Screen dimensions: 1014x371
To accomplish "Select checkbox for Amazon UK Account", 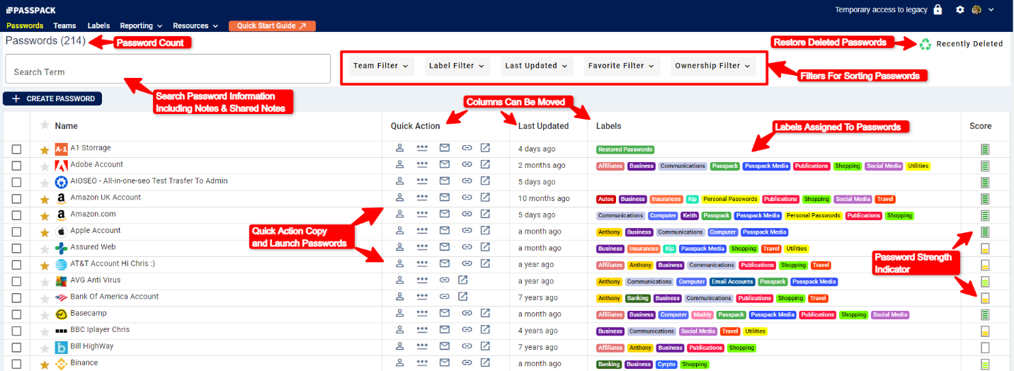I will pos(17,199).
